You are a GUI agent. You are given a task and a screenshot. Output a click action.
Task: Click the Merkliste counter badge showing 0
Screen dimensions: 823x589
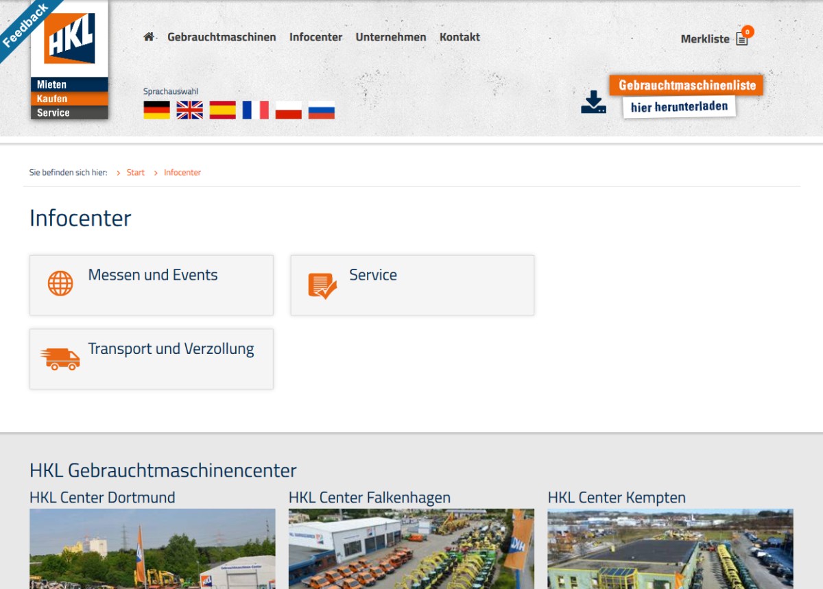tap(748, 32)
